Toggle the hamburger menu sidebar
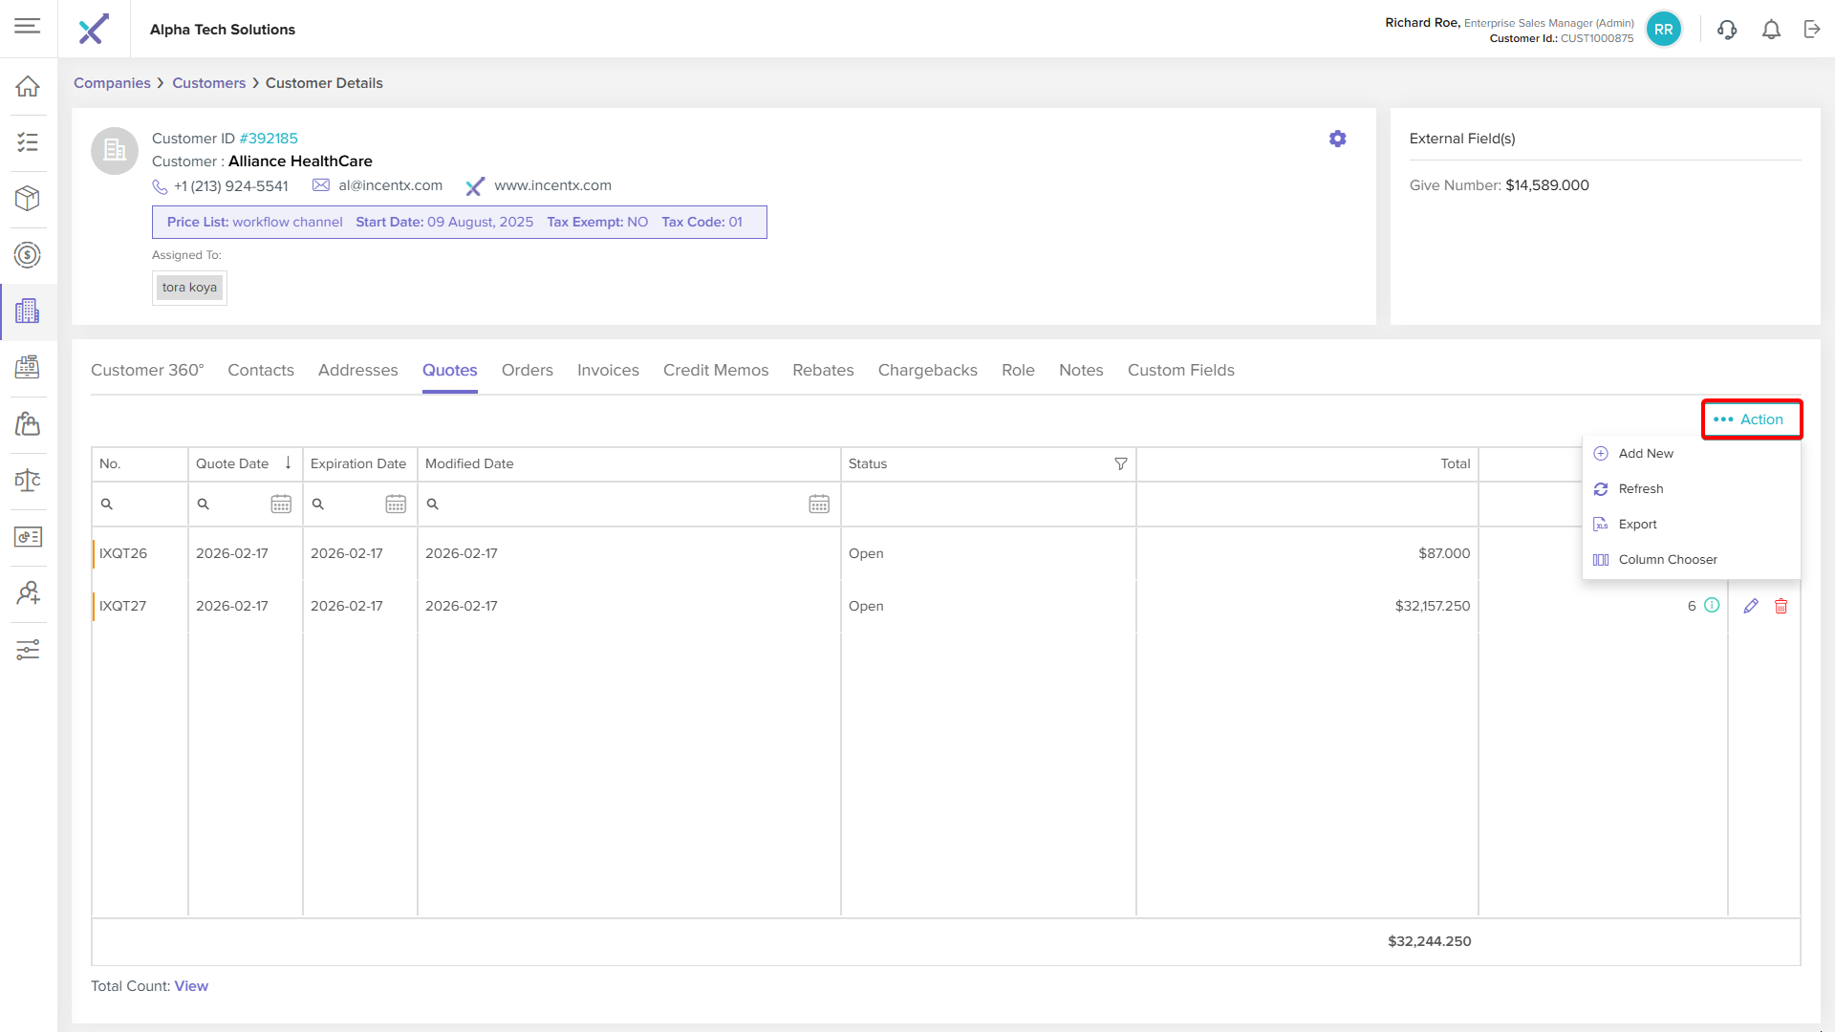The height and width of the screenshot is (1032, 1835). pyautogui.click(x=28, y=26)
